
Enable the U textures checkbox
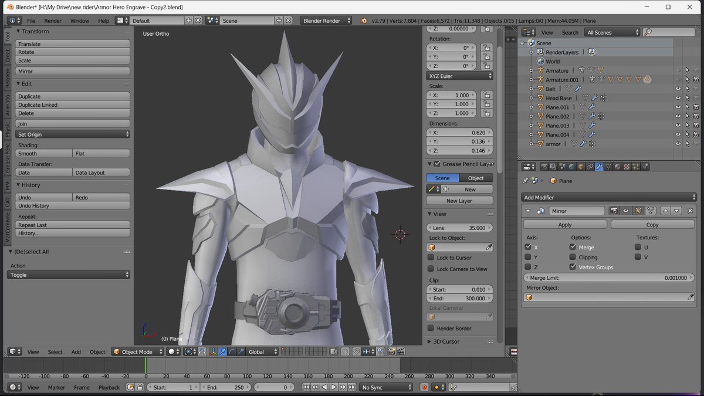(638, 248)
